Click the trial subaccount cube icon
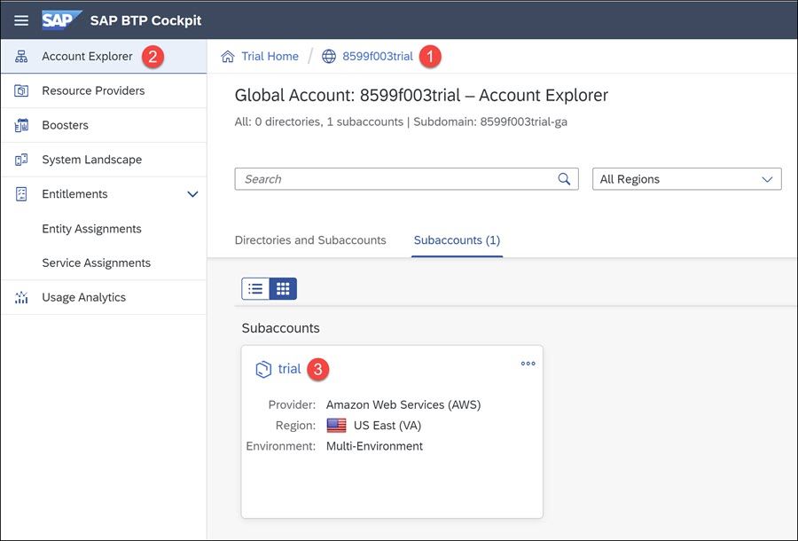The height and width of the screenshot is (541, 798). click(263, 369)
